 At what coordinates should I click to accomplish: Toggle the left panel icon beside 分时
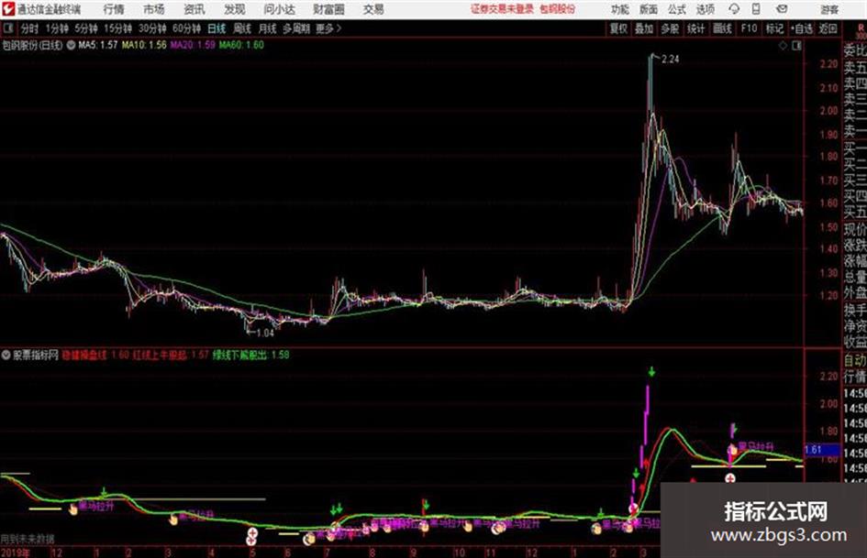point(8,28)
